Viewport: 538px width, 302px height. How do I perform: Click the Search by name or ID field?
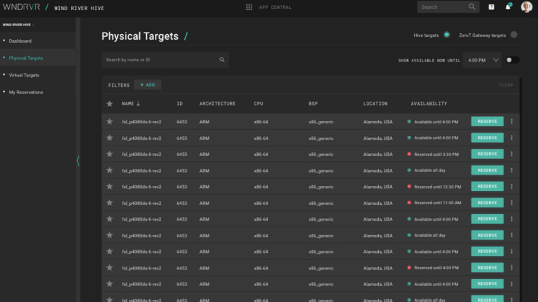(160, 60)
